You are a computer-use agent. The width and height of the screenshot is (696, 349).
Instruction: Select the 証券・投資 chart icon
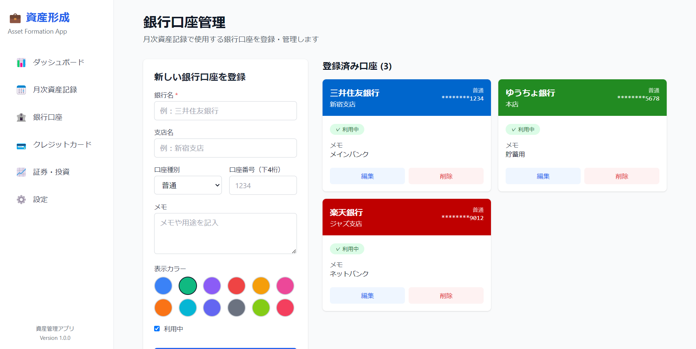(21, 172)
